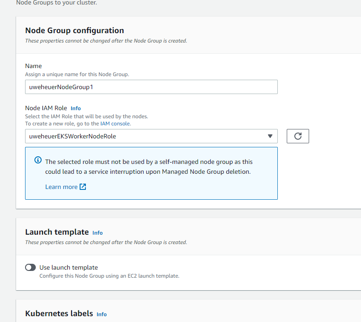Click the Use launch template label text
361x322 pixels.
tap(68, 267)
